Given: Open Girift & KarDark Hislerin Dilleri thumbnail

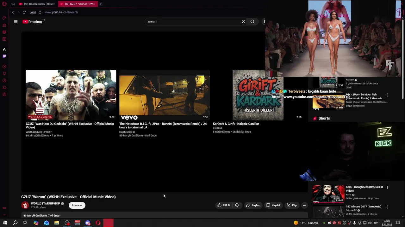Looking at the screenshot, I should tap(258, 95).
